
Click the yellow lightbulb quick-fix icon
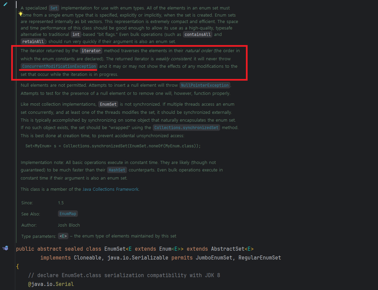coord(21,14)
